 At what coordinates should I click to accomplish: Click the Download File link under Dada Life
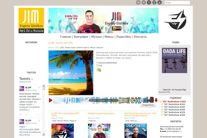(x=164, y=92)
